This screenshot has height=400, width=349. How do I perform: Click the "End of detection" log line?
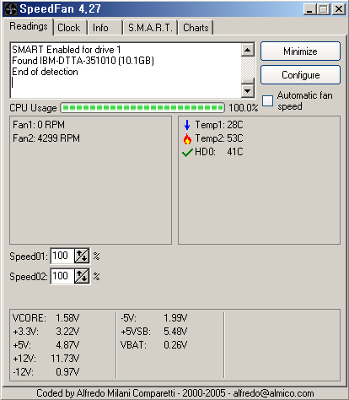click(x=45, y=72)
